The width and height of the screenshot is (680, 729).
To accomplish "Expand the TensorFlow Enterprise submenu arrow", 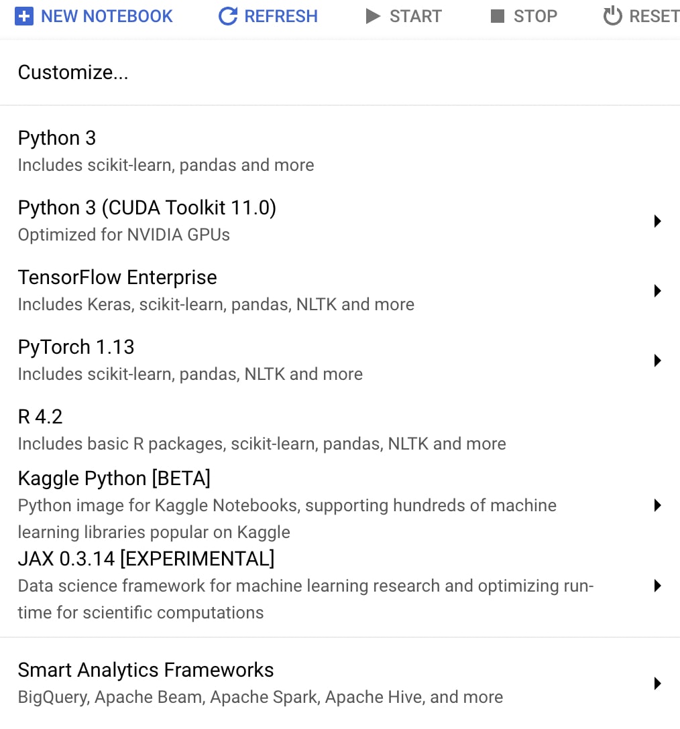I will pos(657,291).
